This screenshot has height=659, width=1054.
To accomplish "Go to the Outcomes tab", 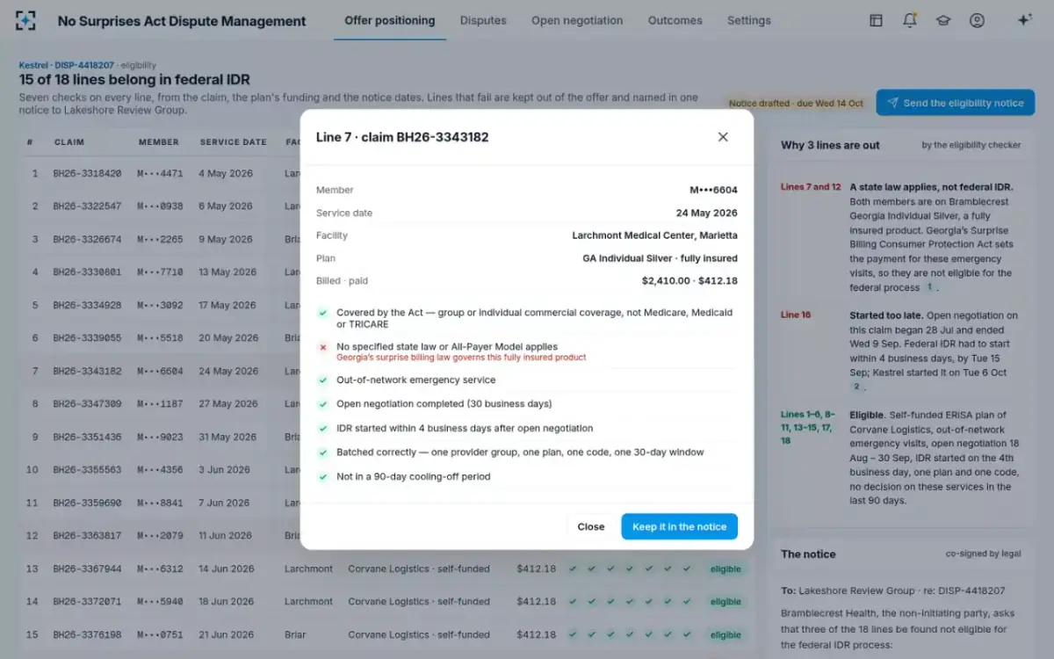I will (x=675, y=20).
